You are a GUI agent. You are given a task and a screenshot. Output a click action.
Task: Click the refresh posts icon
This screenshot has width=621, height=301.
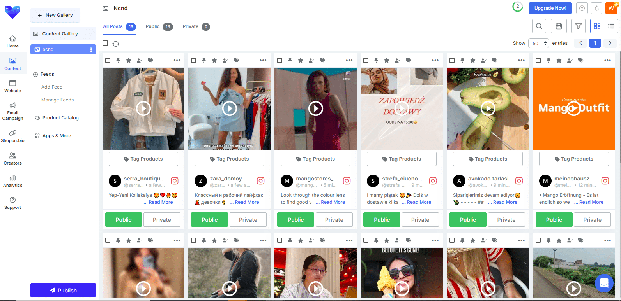click(116, 44)
